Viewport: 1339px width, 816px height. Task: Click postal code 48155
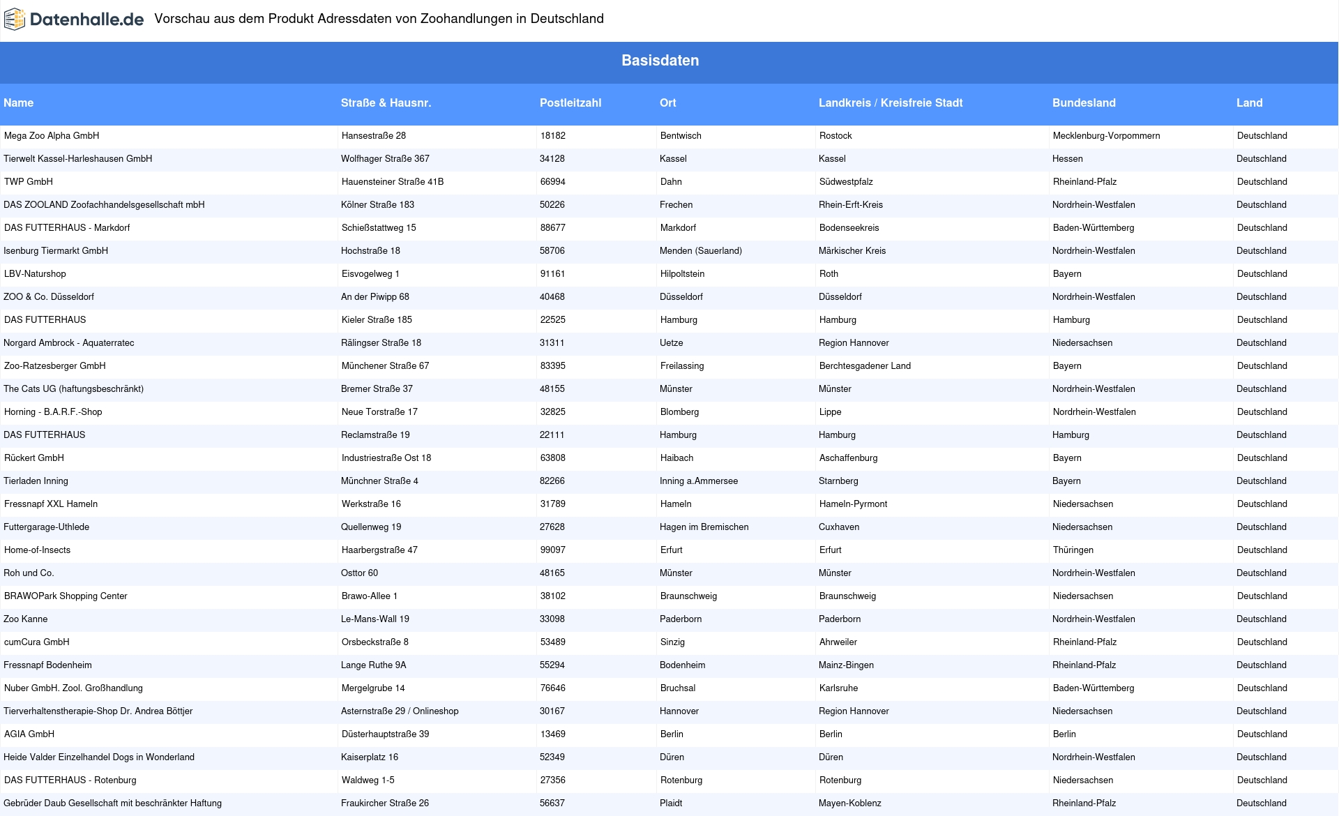(552, 389)
